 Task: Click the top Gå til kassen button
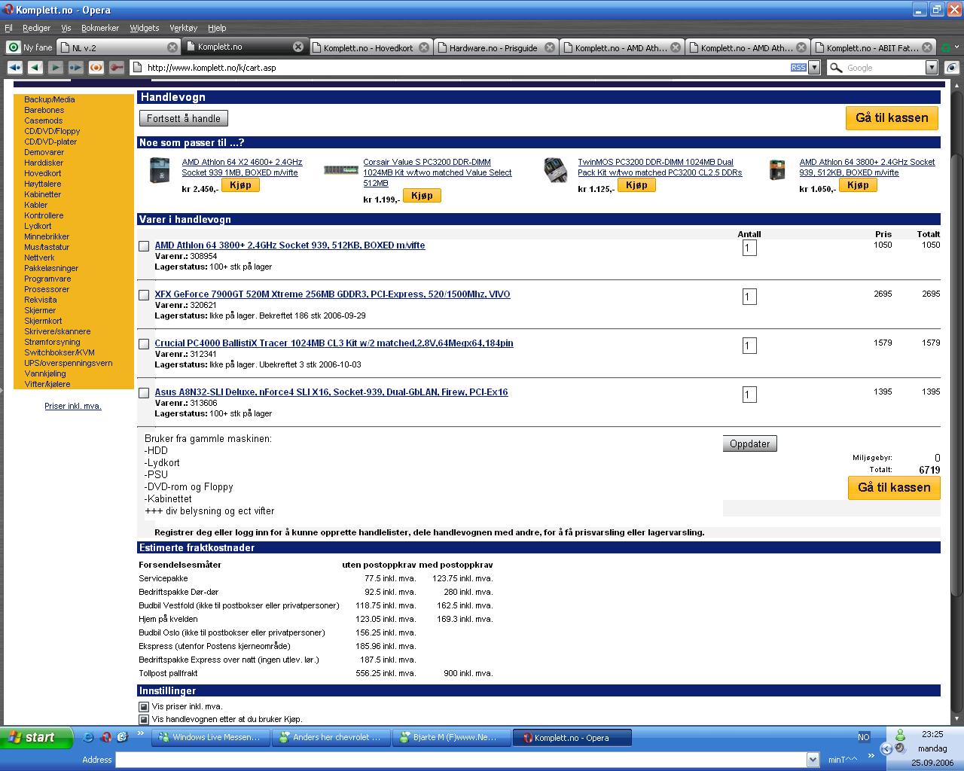pyautogui.click(x=892, y=117)
